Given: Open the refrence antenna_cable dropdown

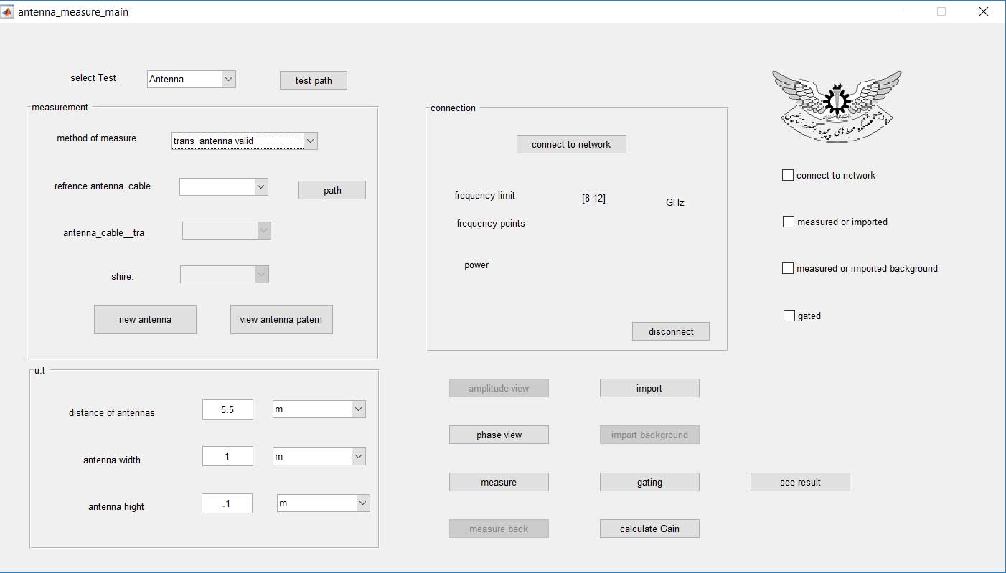Looking at the screenshot, I should [224, 187].
